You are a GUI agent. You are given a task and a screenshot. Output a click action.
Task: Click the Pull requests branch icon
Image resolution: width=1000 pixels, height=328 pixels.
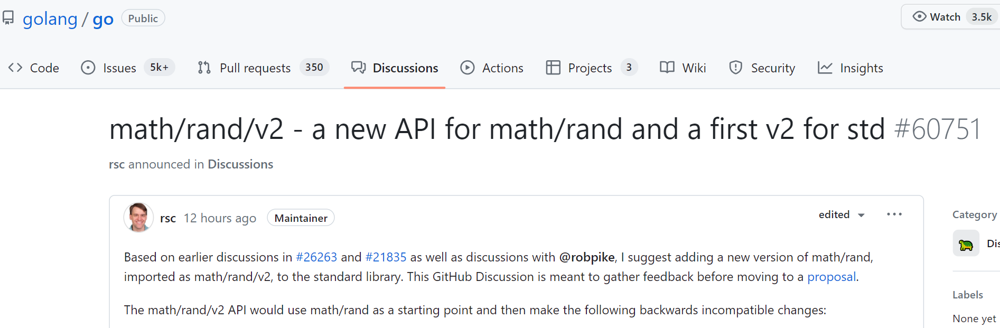pos(204,68)
